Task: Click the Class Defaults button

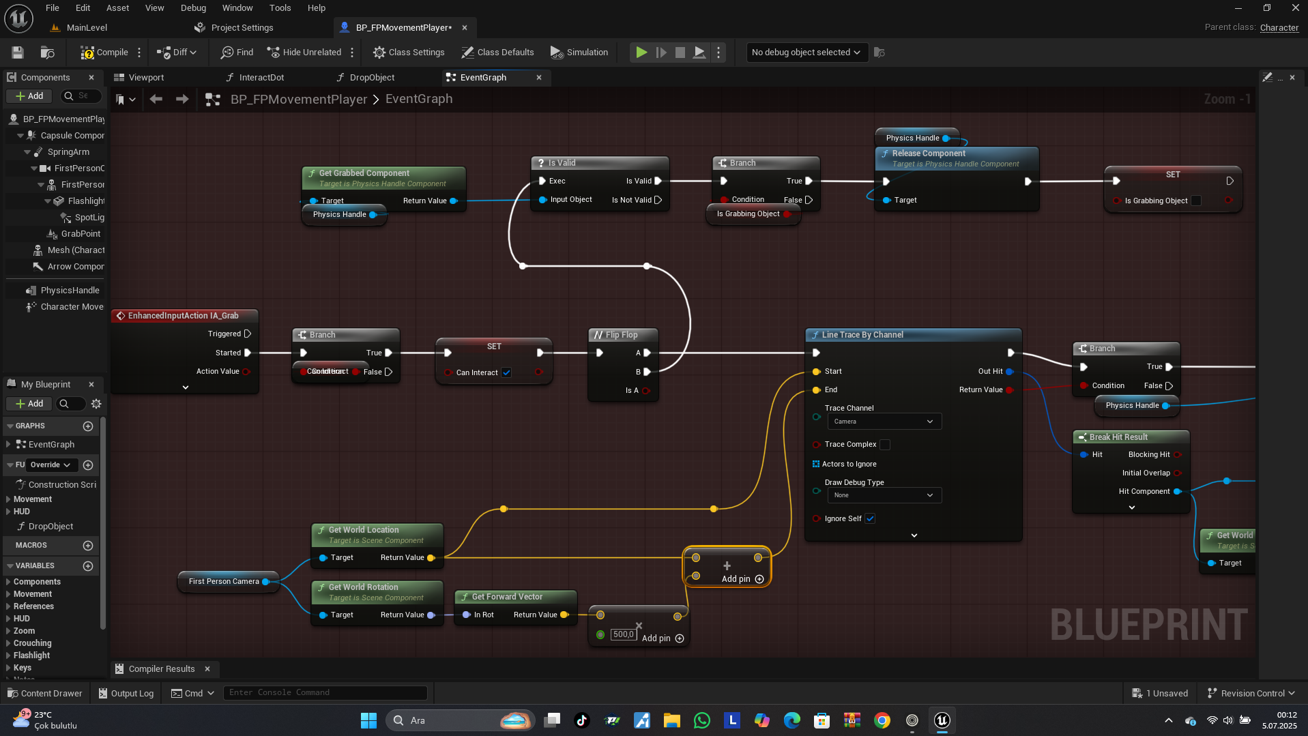Action: coord(497,53)
